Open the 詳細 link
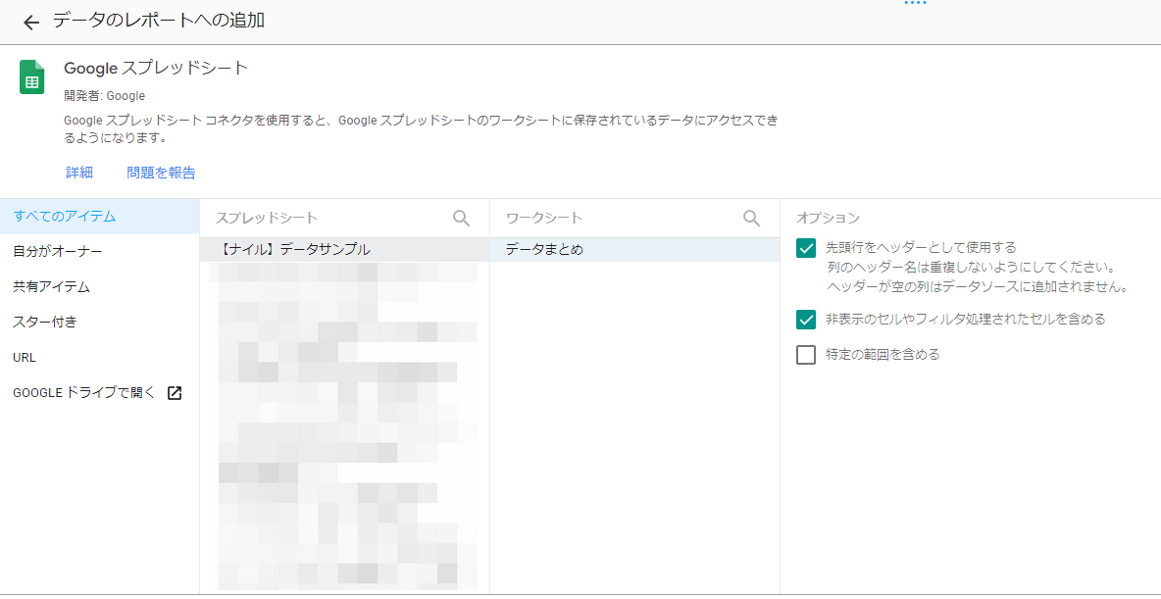 (x=79, y=173)
